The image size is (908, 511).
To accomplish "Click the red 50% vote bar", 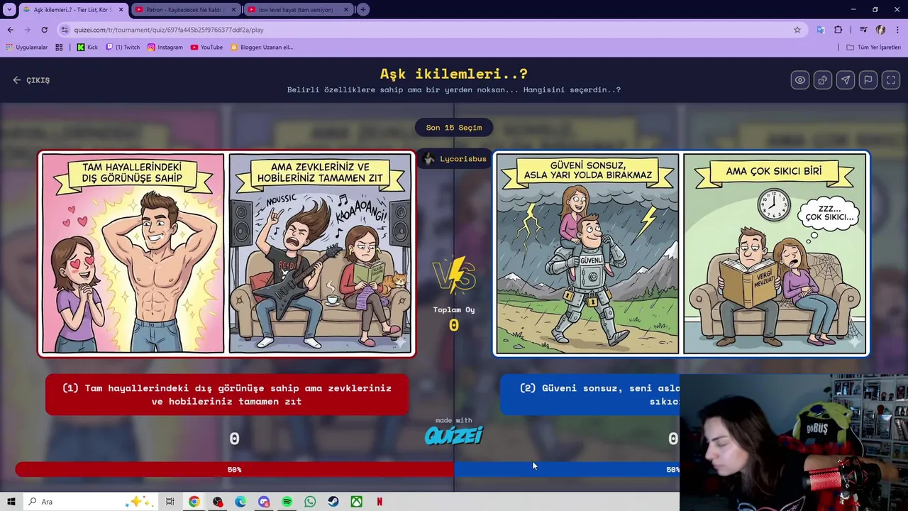I will coord(234,469).
